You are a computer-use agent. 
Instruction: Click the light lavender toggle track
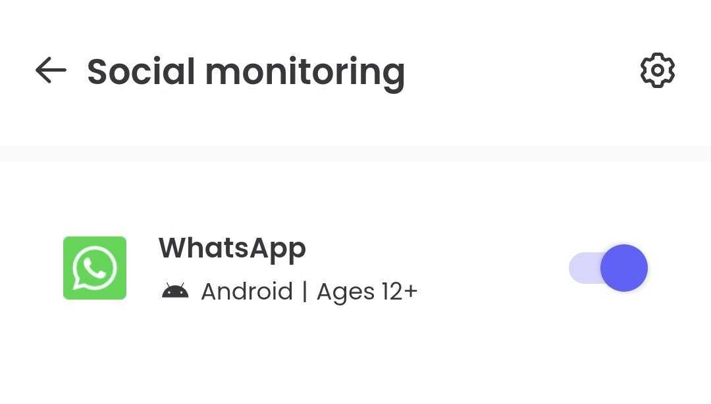coord(583,268)
